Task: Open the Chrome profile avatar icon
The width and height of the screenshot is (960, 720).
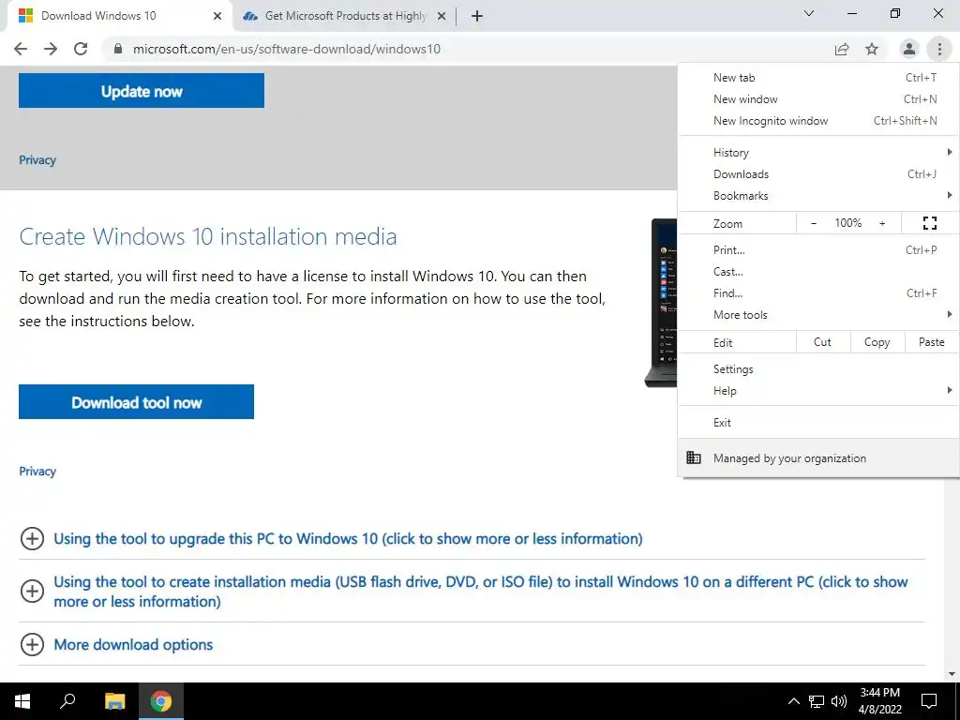Action: [909, 49]
